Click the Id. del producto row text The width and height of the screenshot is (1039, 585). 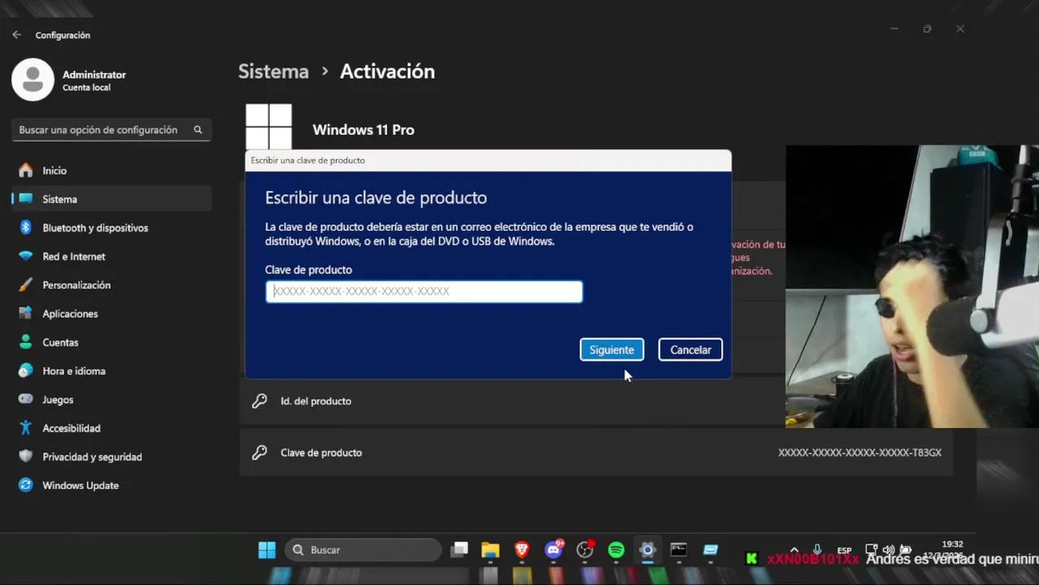tap(315, 401)
